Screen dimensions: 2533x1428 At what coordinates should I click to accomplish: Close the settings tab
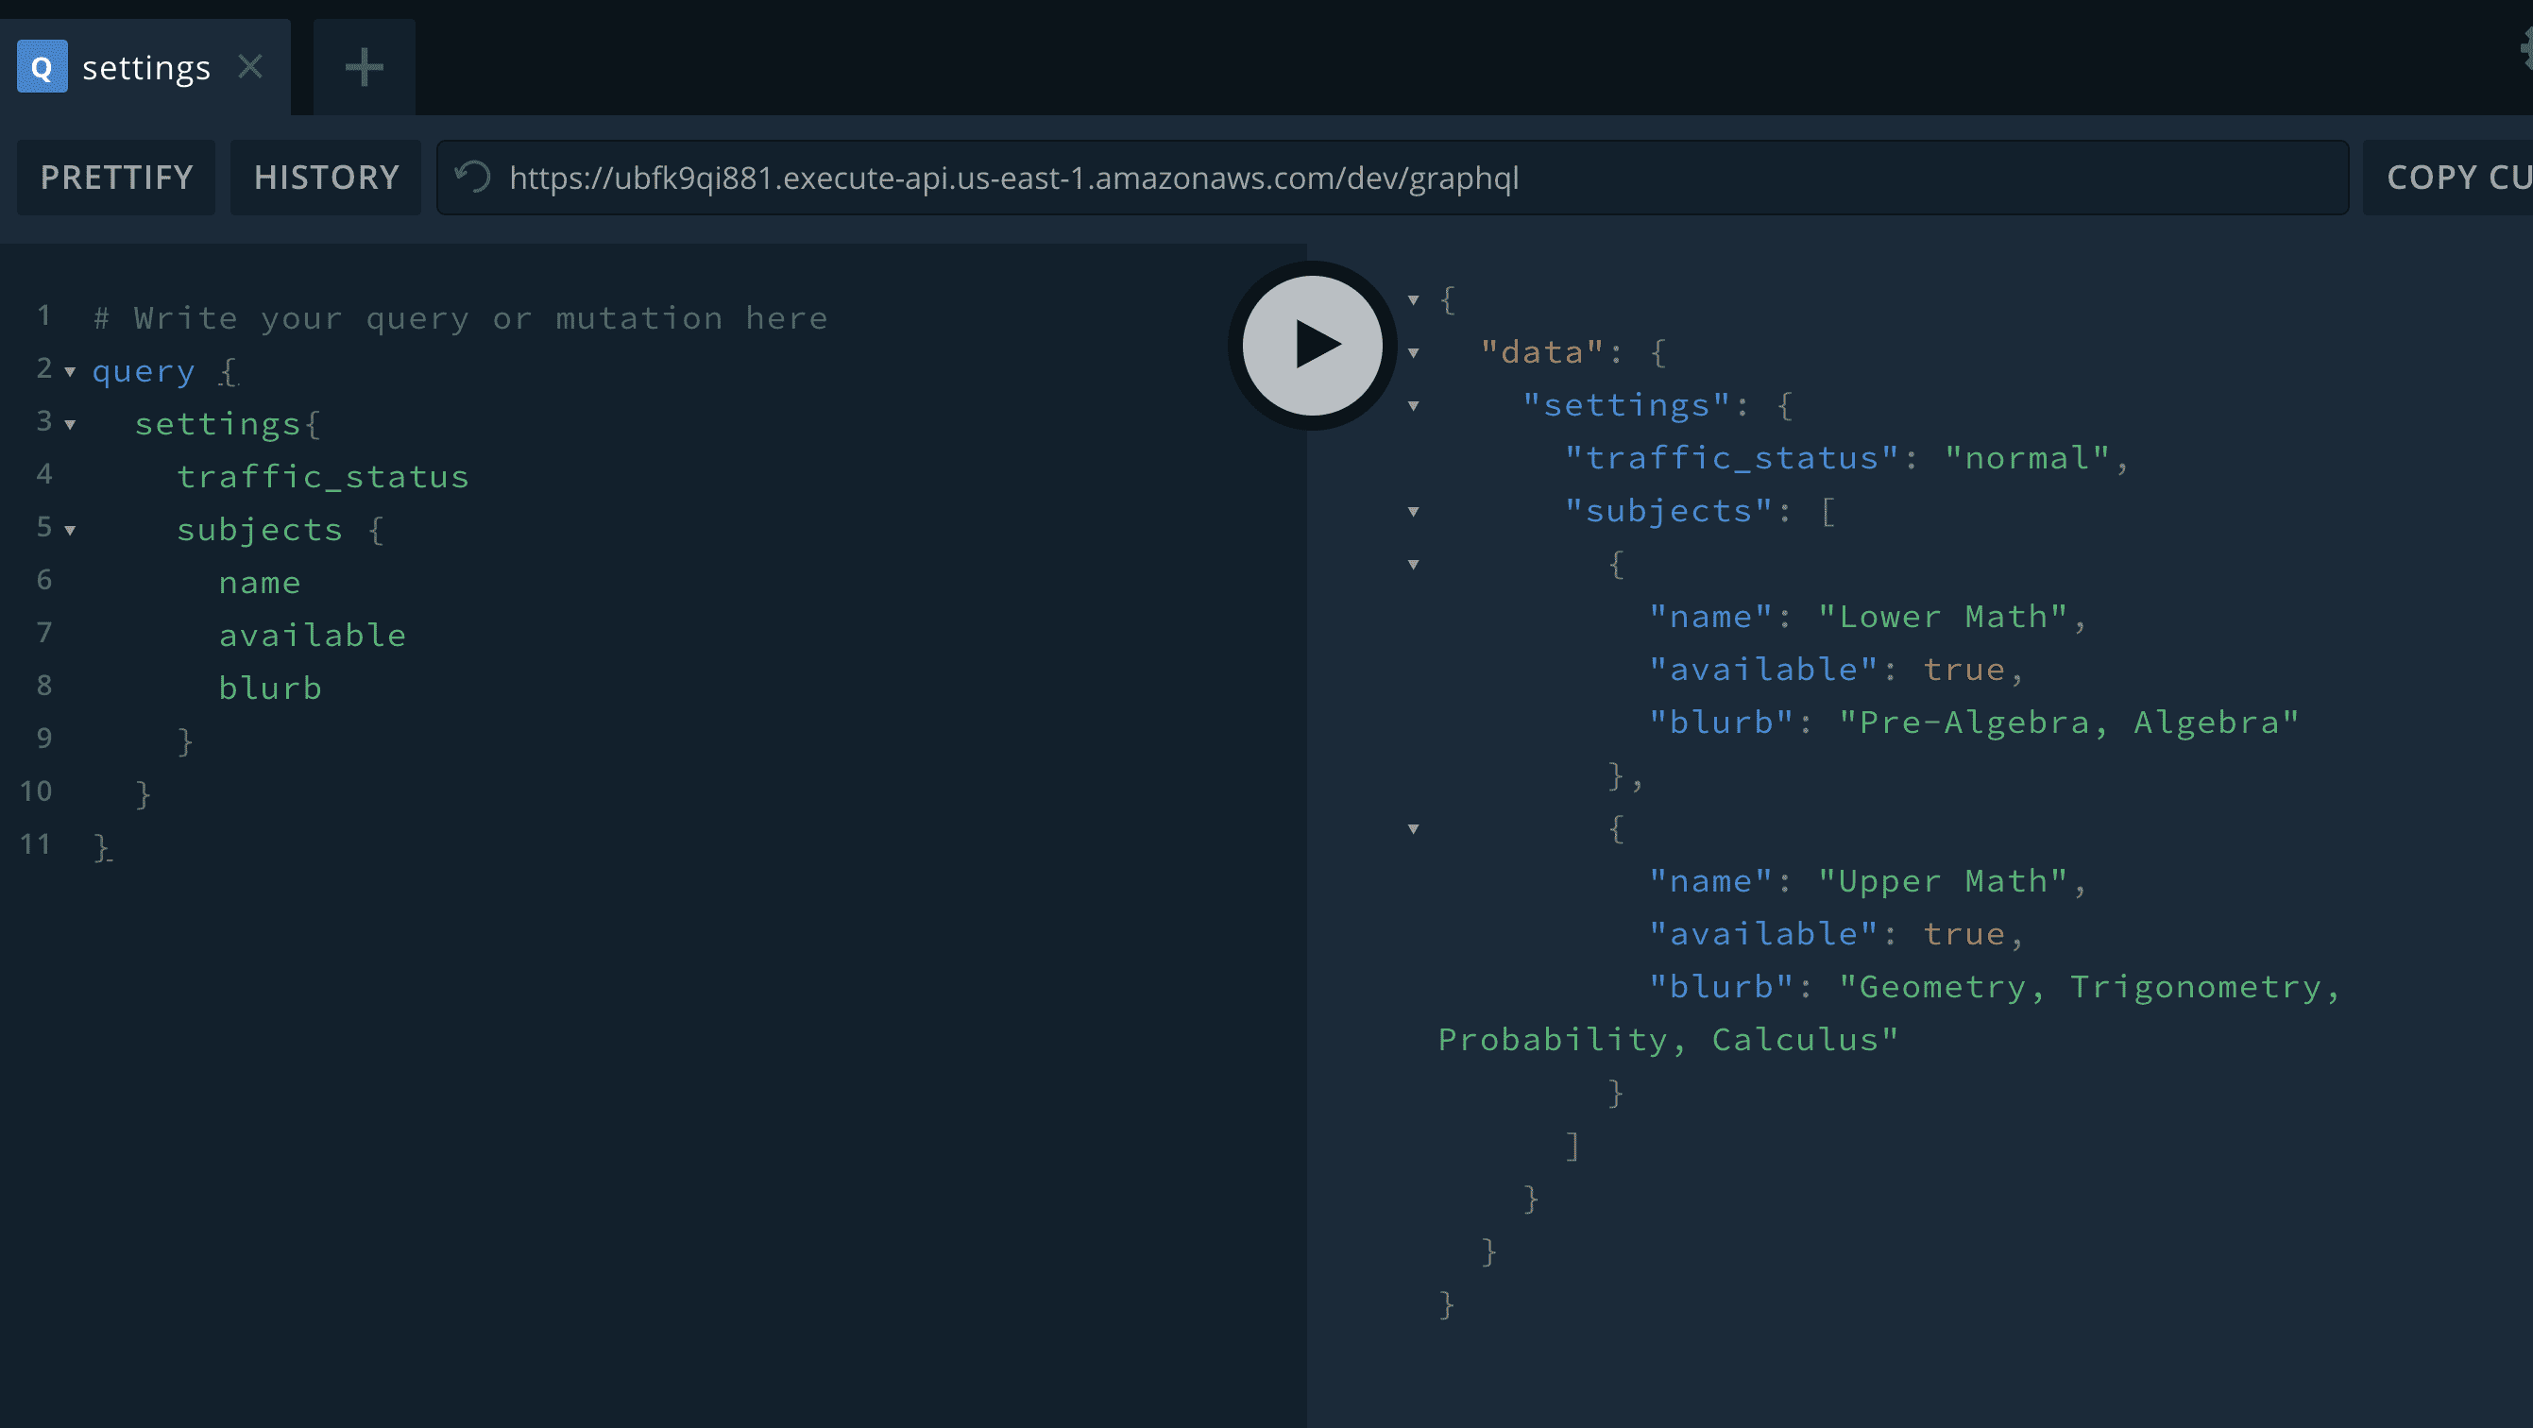tap(250, 67)
